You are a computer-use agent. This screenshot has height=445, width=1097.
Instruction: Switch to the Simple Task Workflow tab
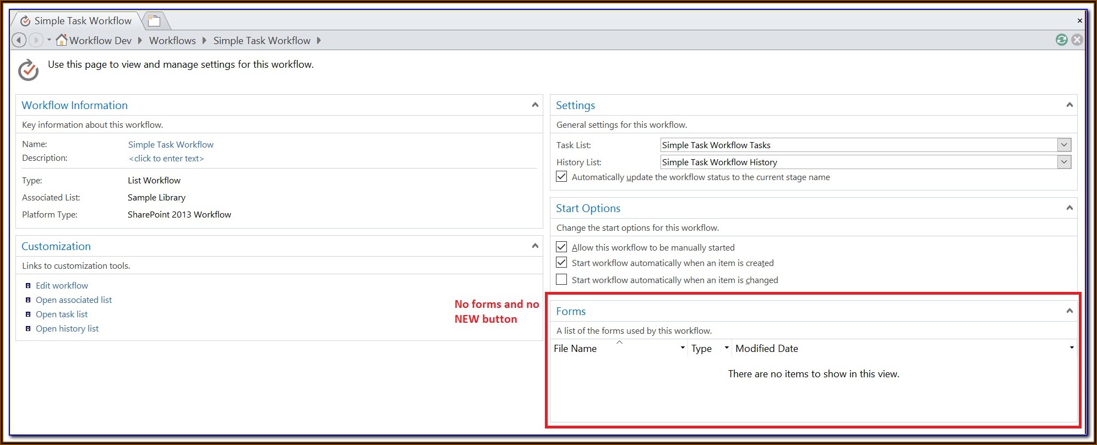coord(83,21)
